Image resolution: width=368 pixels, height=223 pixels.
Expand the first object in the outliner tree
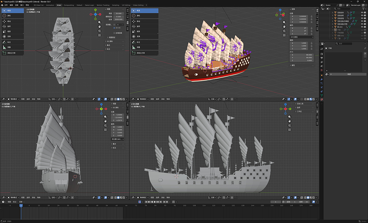coord(333,12)
